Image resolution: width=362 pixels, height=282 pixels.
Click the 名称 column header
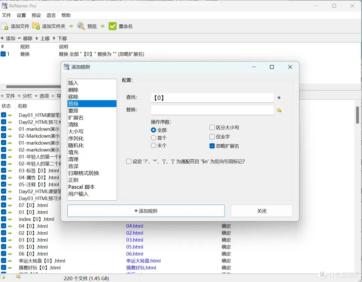[22, 106]
